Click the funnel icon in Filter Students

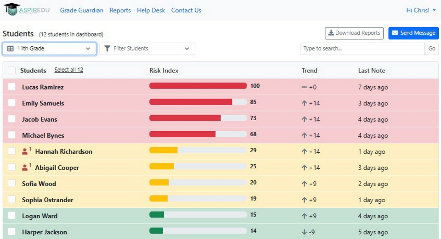click(107, 48)
